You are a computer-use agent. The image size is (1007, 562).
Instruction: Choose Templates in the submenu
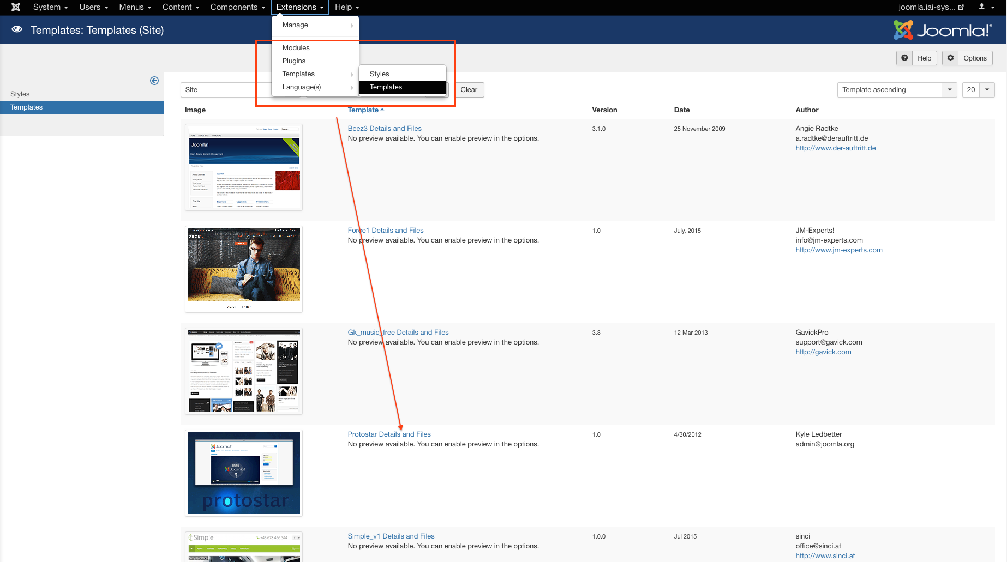403,87
